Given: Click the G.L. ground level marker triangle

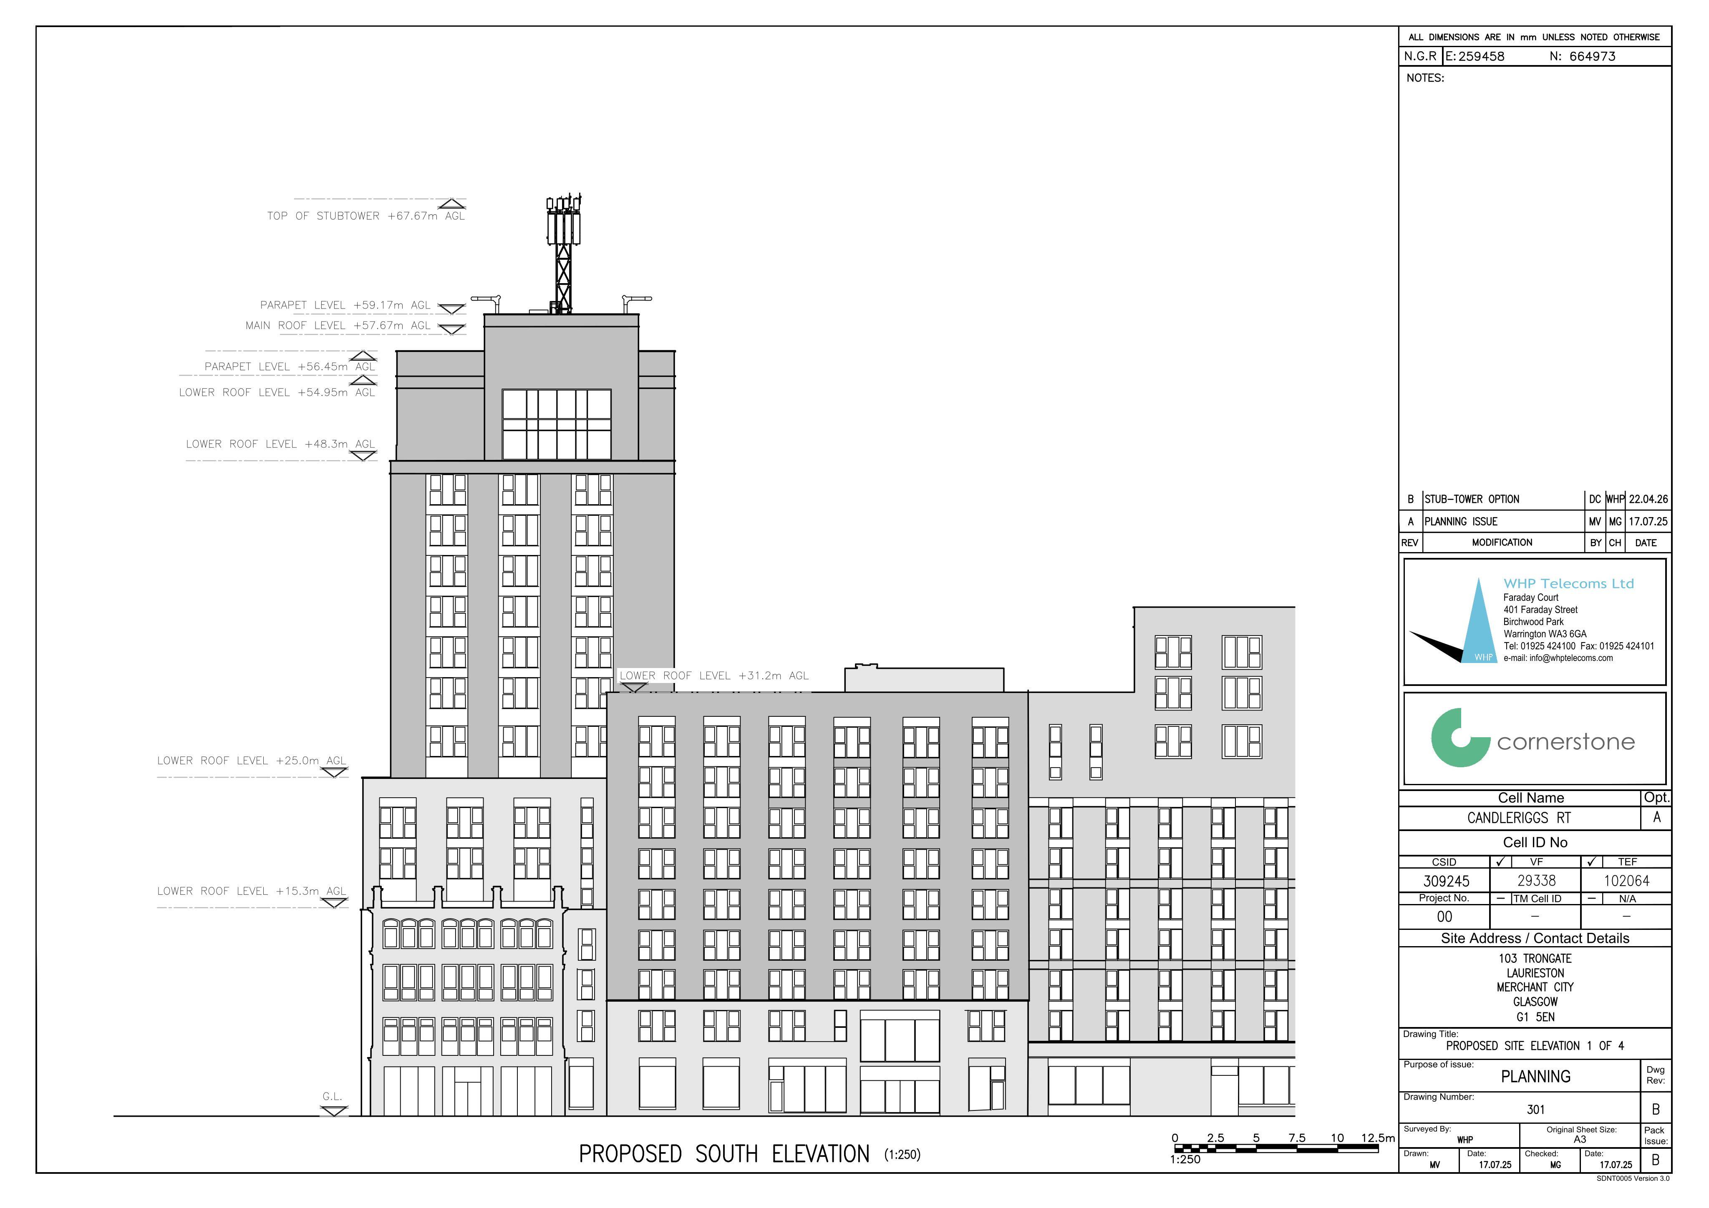Looking at the screenshot, I should click(x=333, y=1111).
